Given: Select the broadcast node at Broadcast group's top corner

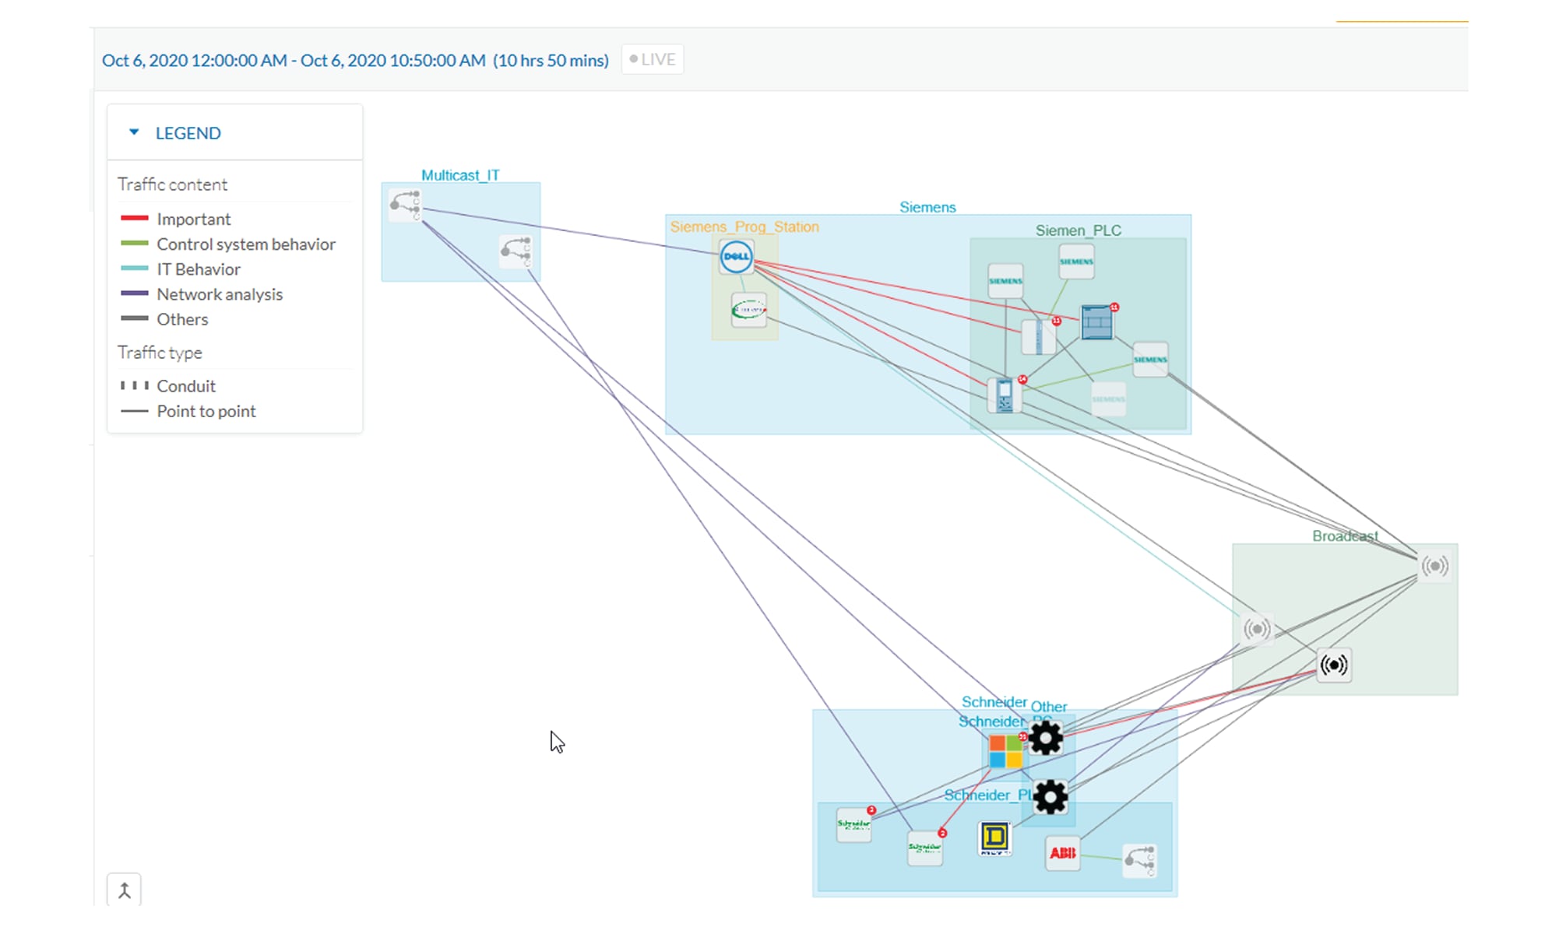Looking at the screenshot, I should click(1434, 566).
